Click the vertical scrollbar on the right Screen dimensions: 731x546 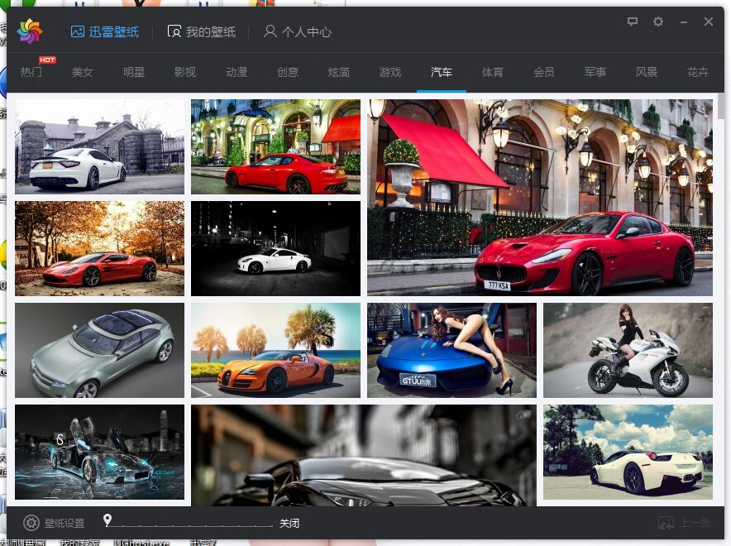coord(721,108)
